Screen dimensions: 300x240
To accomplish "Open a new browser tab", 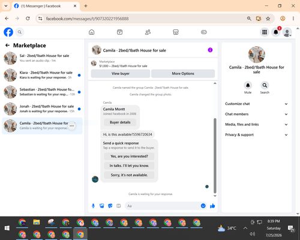I will (86, 6).
